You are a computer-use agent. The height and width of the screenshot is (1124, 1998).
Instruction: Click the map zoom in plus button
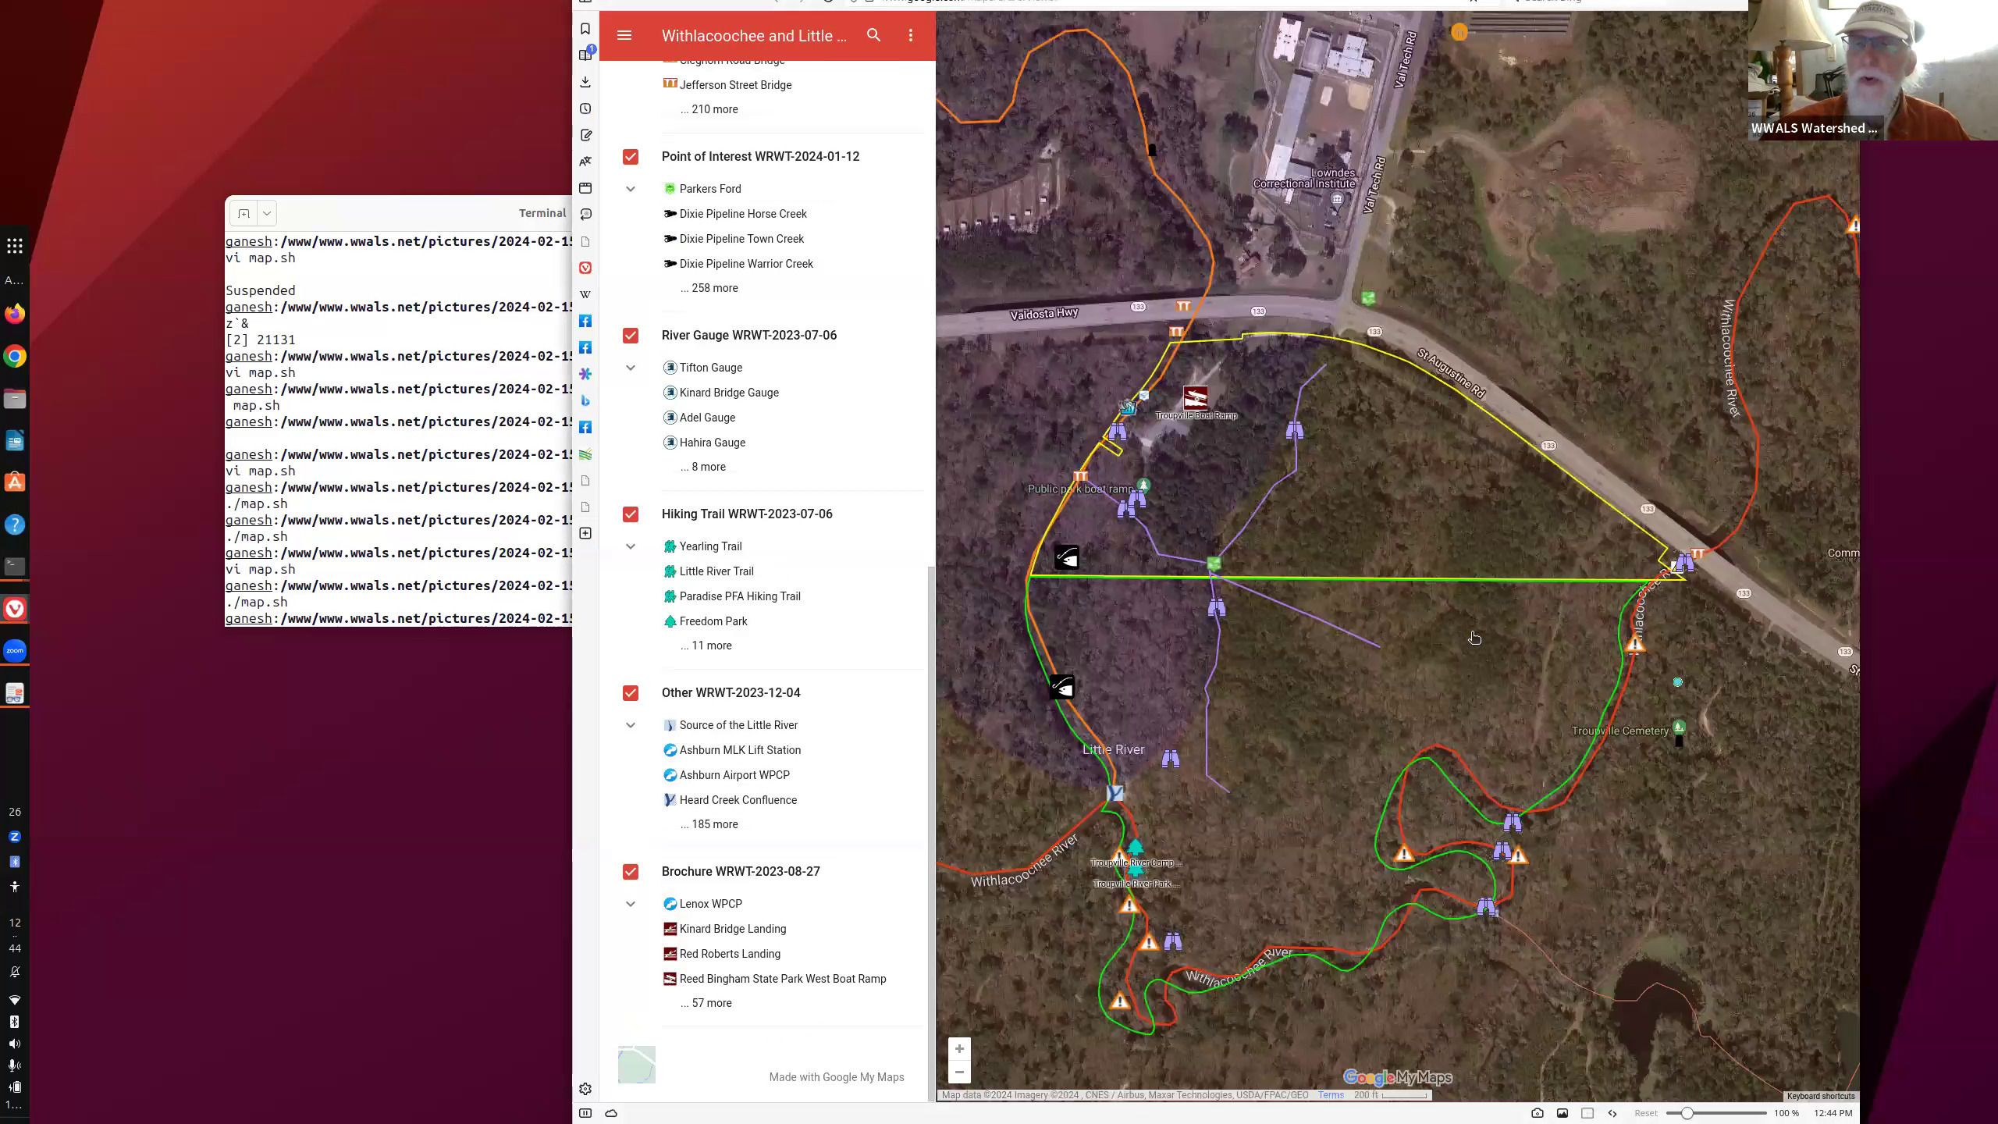point(959,1048)
